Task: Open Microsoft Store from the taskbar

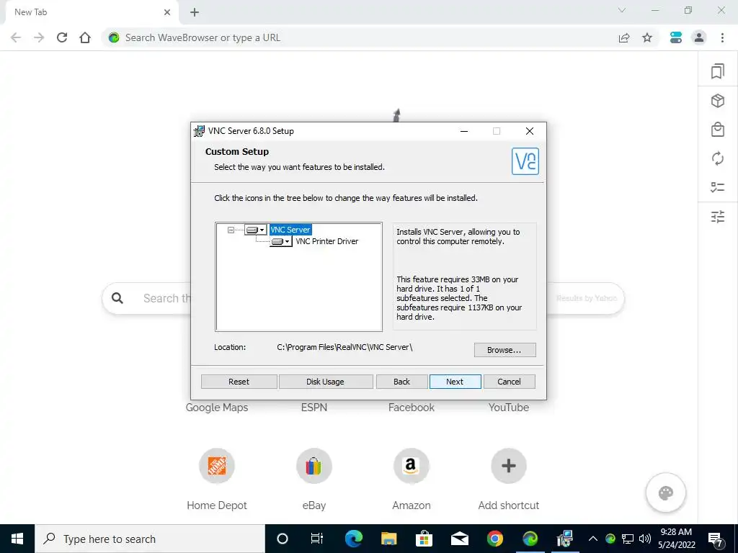Action: click(x=424, y=539)
